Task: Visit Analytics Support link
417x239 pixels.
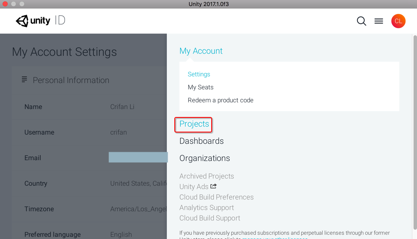Action: pos(207,208)
